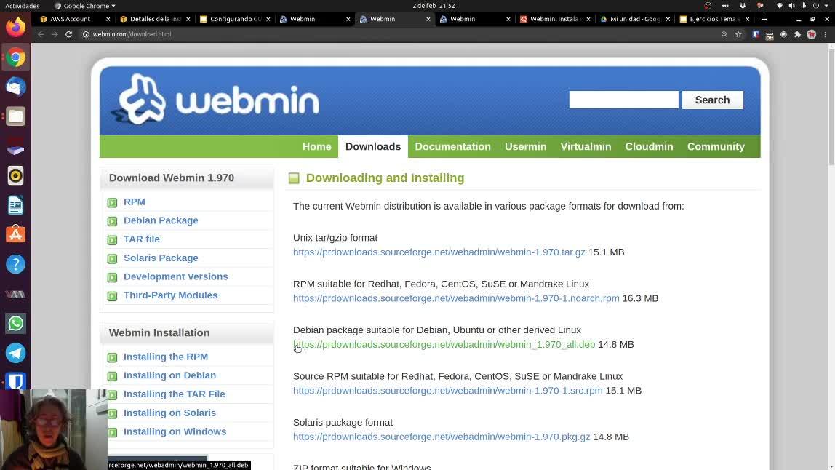Open Bitwarden shield icon in dock
The height and width of the screenshot is (470, 835).
(x=15, y=381)
